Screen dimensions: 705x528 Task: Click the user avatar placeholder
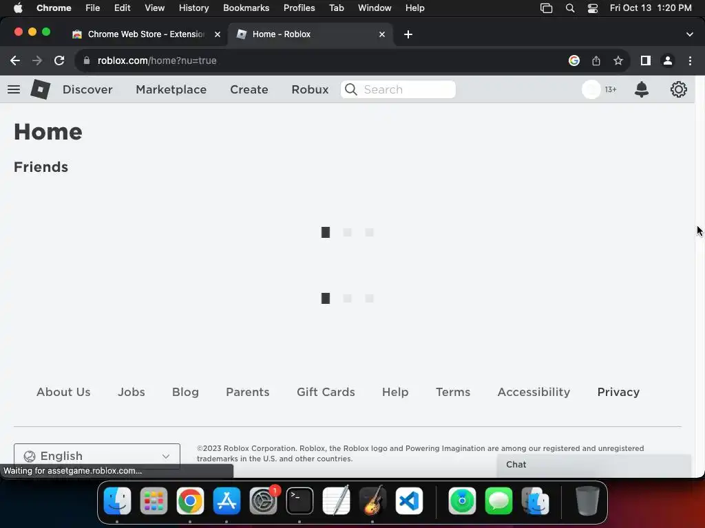pyautogui.click(x=591, y=89)
